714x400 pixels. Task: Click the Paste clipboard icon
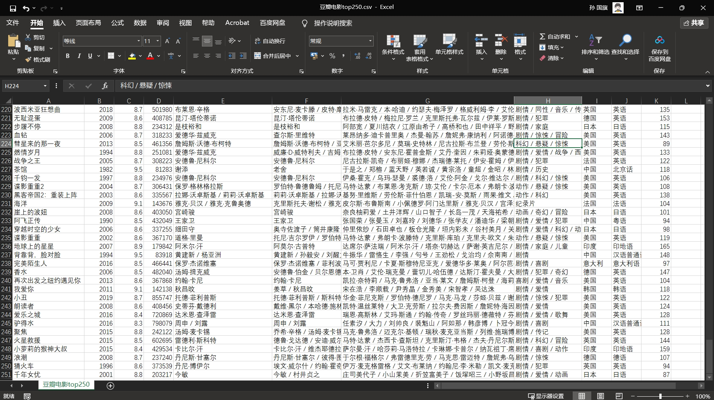pyautogui.click(x=13, y=41)
